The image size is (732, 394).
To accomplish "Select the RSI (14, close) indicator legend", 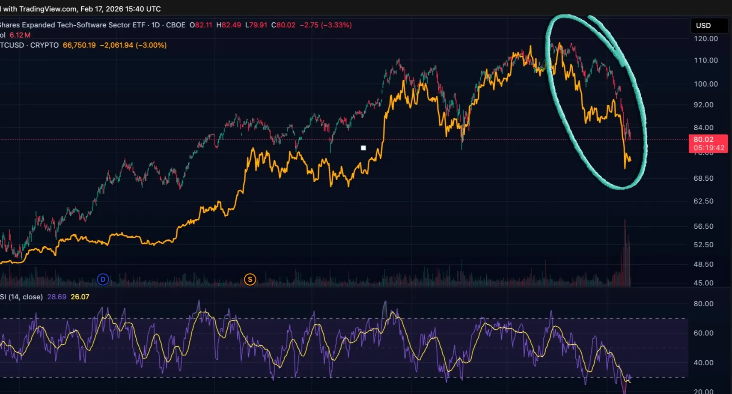I will point(21,297).
